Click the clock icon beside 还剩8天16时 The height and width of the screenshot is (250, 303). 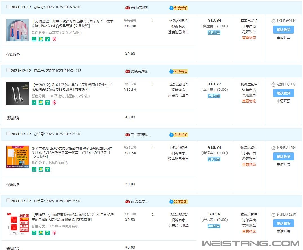273,148
